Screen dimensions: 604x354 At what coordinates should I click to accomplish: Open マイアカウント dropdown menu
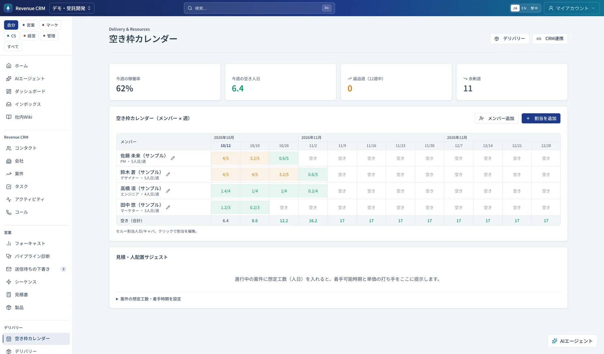coord(572,8)
